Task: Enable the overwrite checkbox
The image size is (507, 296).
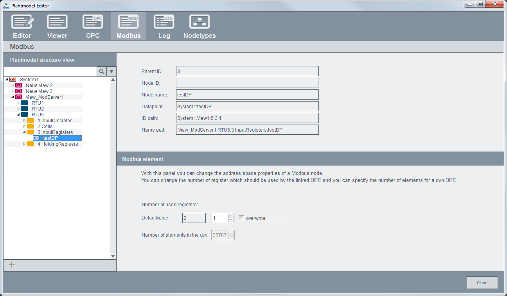Action: pos(242,218)
